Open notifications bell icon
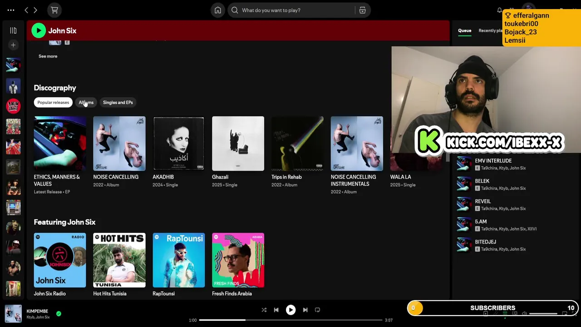The width and height of the screenshot is (581, 327). point(499,10)
